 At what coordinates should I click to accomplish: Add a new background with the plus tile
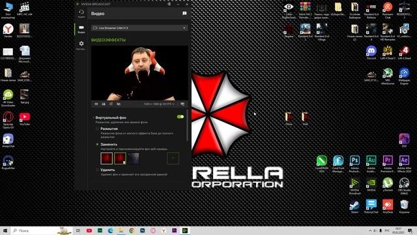pyautogui.click(x=173, y=158)
